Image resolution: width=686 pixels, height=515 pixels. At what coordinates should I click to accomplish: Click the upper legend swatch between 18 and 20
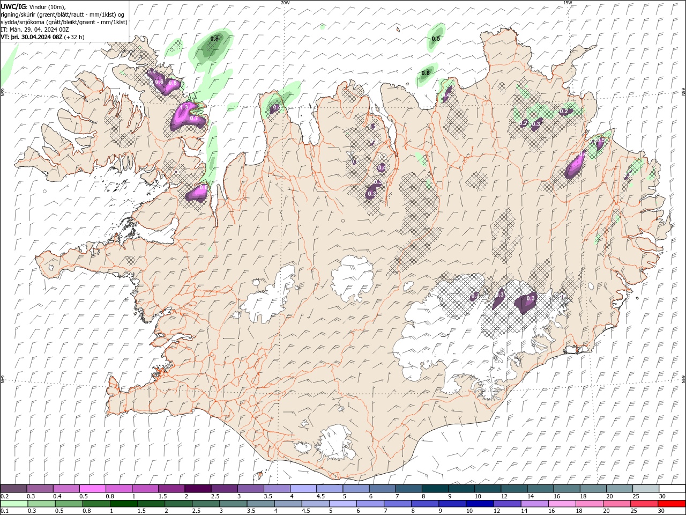(592, 489)
